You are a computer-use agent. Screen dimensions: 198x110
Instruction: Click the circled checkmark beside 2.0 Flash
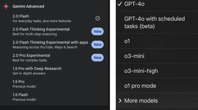click(x=98, y=19)
